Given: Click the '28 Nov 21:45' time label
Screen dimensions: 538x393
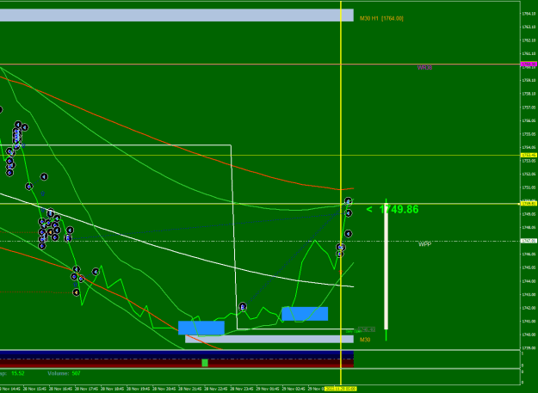Looking at the screenshot, I should pyautogui.click(x=191, y=390).
